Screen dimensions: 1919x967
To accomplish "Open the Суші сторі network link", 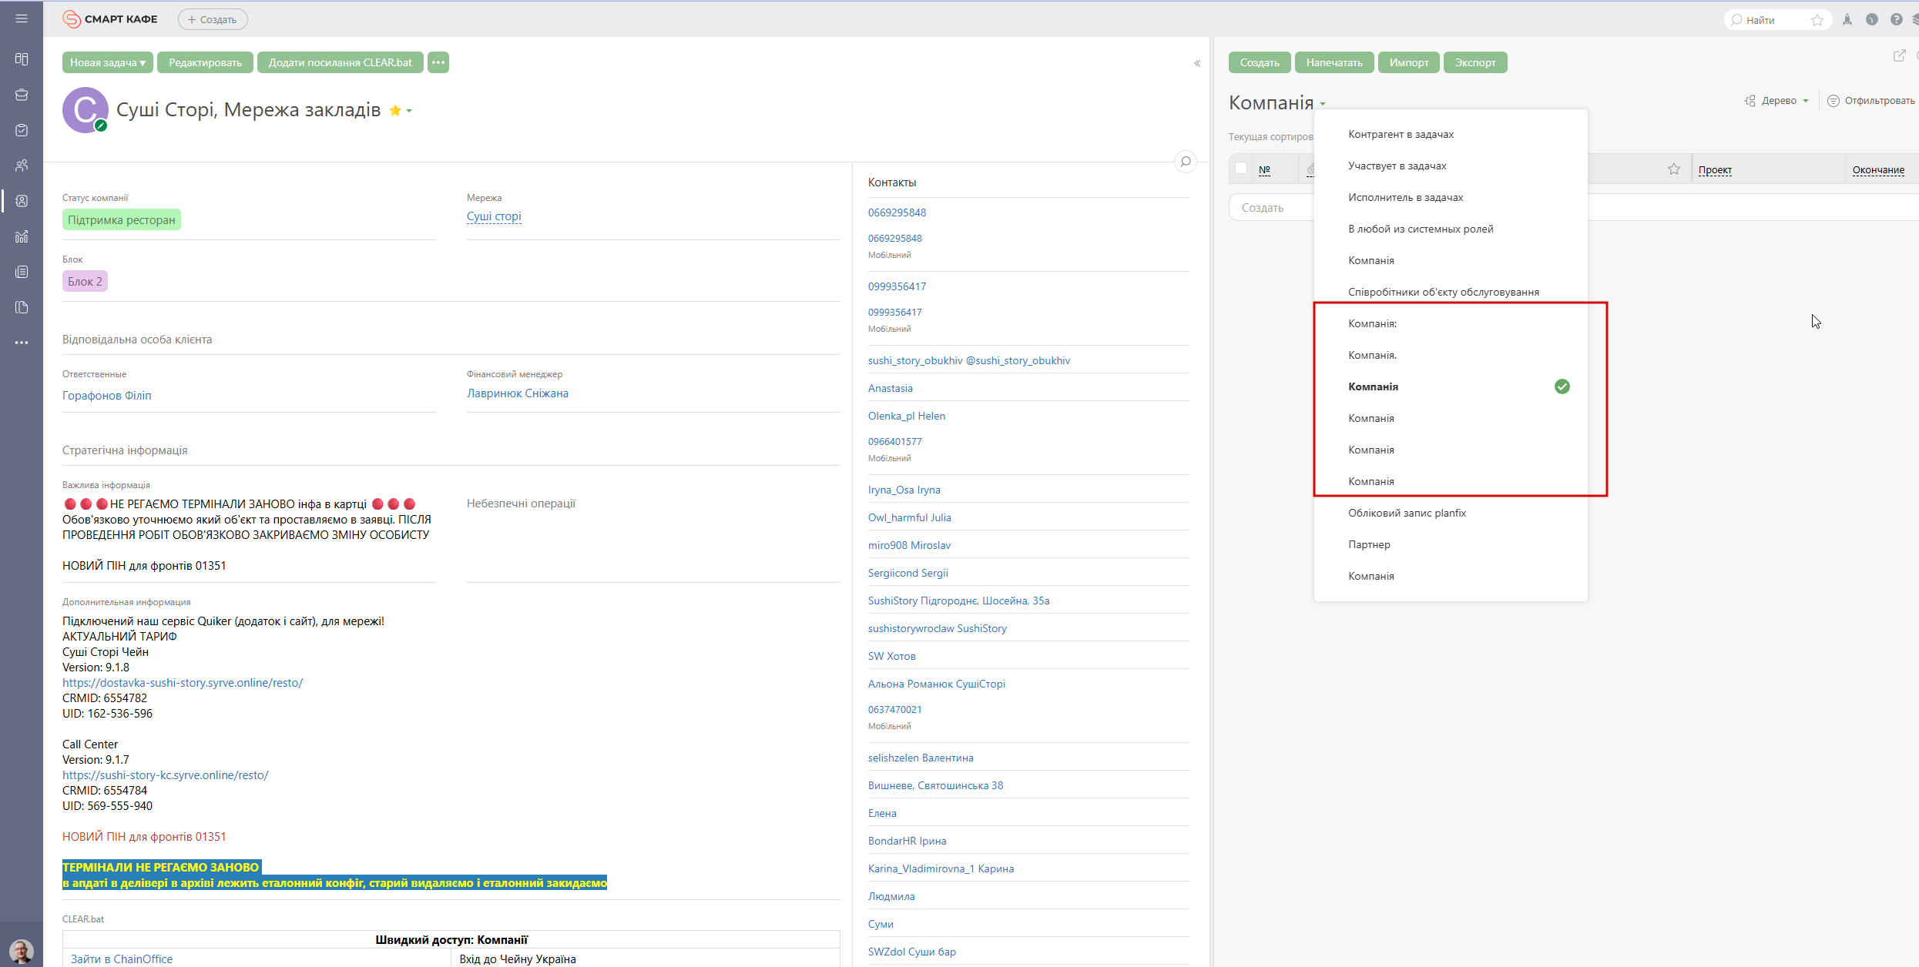I will 494,216.
